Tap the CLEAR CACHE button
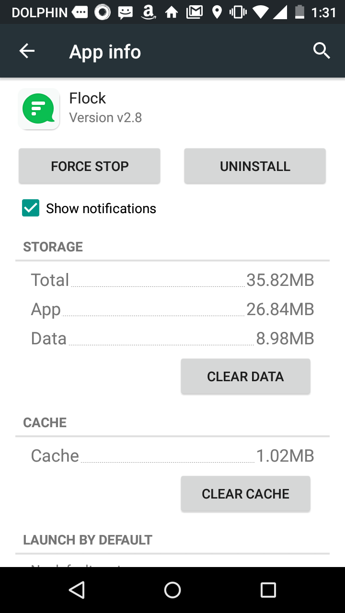This screenshot has width=345, height=613. point(245,494)
